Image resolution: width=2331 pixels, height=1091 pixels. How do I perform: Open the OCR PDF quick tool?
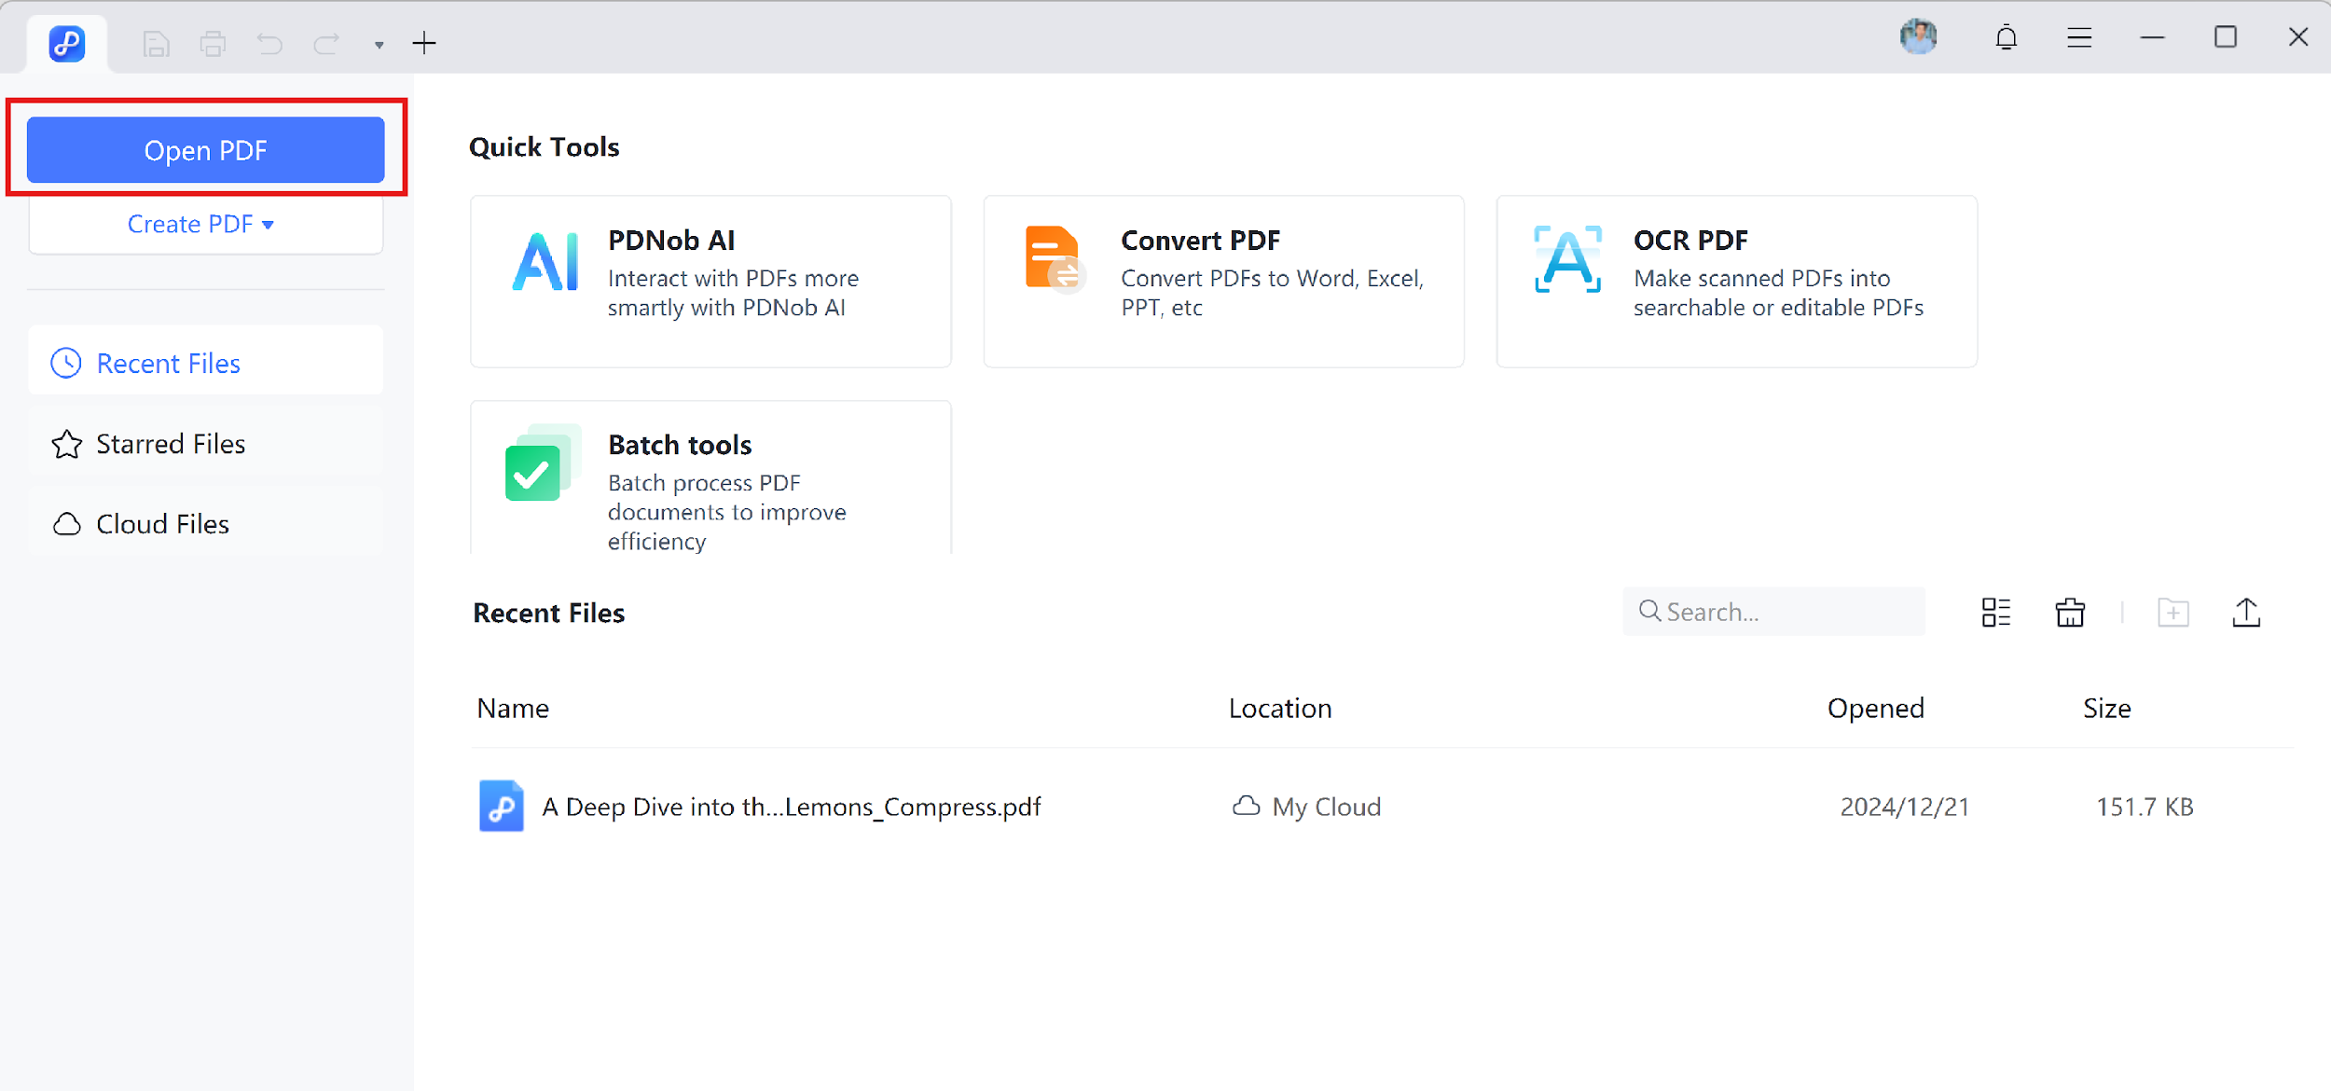(1736, 280)
